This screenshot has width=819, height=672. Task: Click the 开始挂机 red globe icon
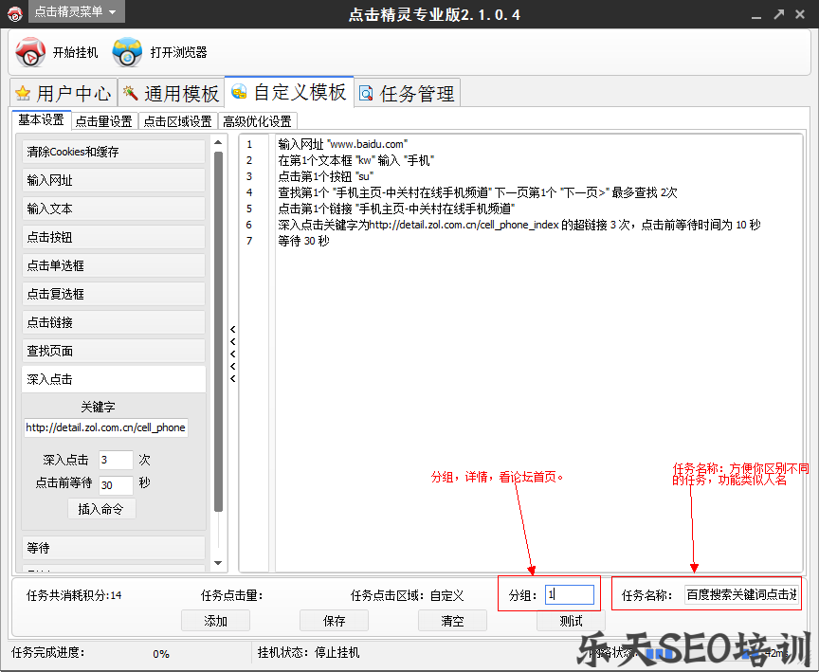[x=28, y=51]
